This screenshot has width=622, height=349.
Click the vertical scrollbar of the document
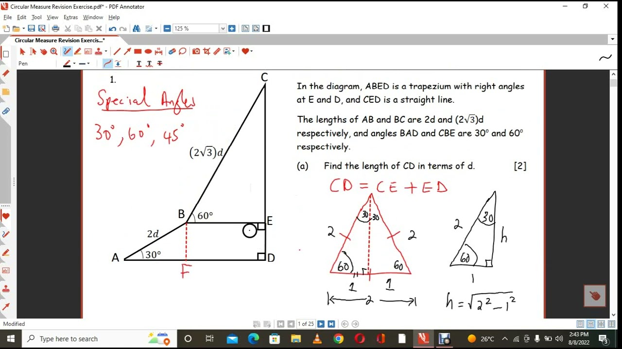pyautogui.click(x=613, y=194)
